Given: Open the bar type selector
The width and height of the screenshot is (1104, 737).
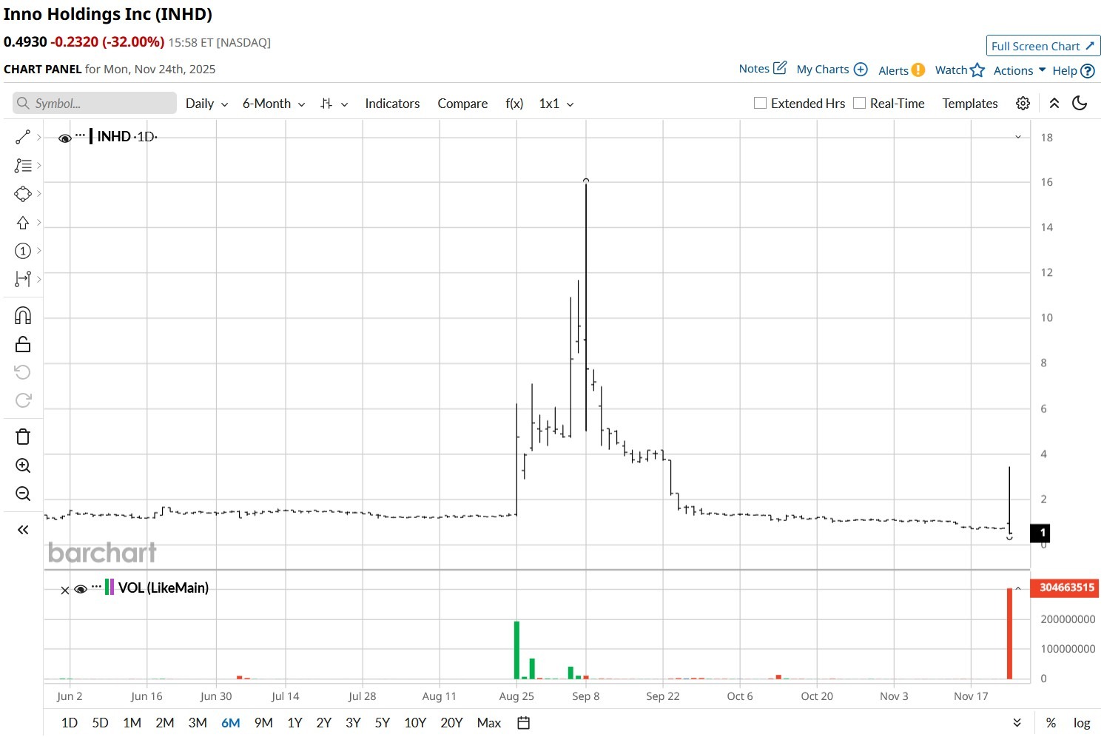Looking at the screenshot, I should (334, 104).
